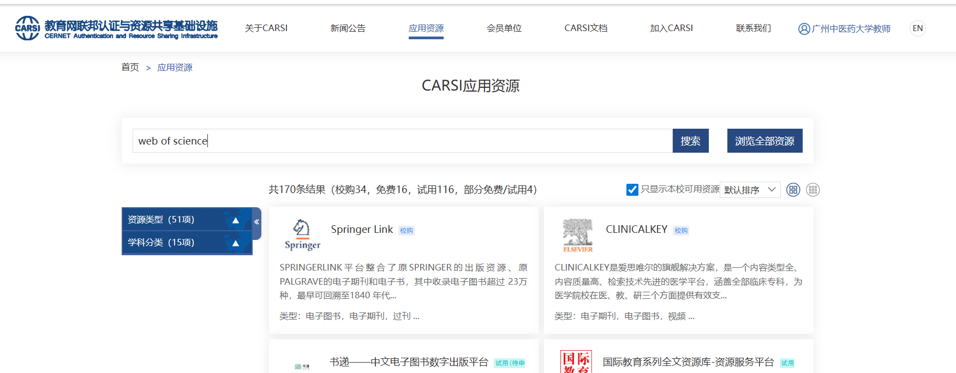Open CLINICALKEY resource title

click(x=637, y=230)
